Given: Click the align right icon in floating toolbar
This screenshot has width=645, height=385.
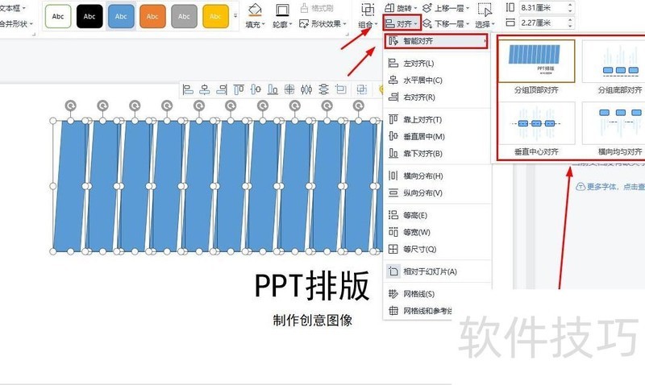Looking at the screenshot, I should (x=222, y=89).
